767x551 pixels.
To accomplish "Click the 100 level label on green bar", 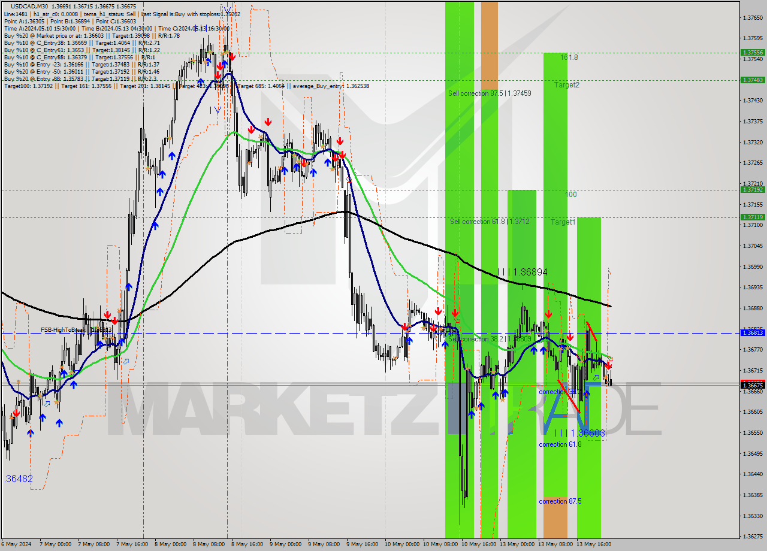I will pos(571,195).
